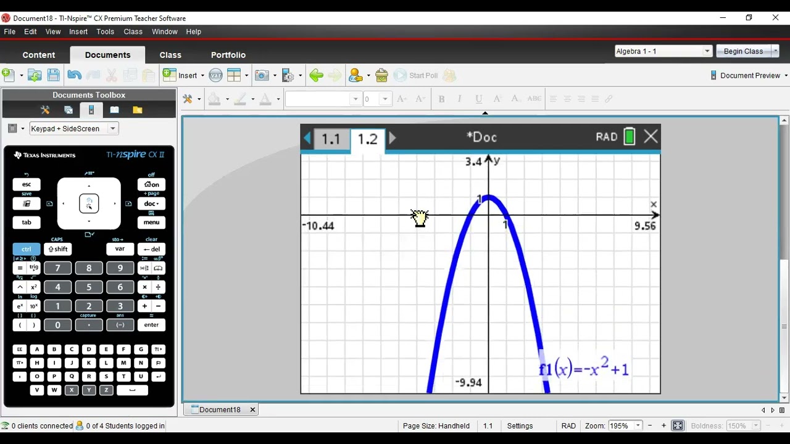Click the x² key on keypad
This screenshot has width=790, height=444.
[x=33, y=287]
